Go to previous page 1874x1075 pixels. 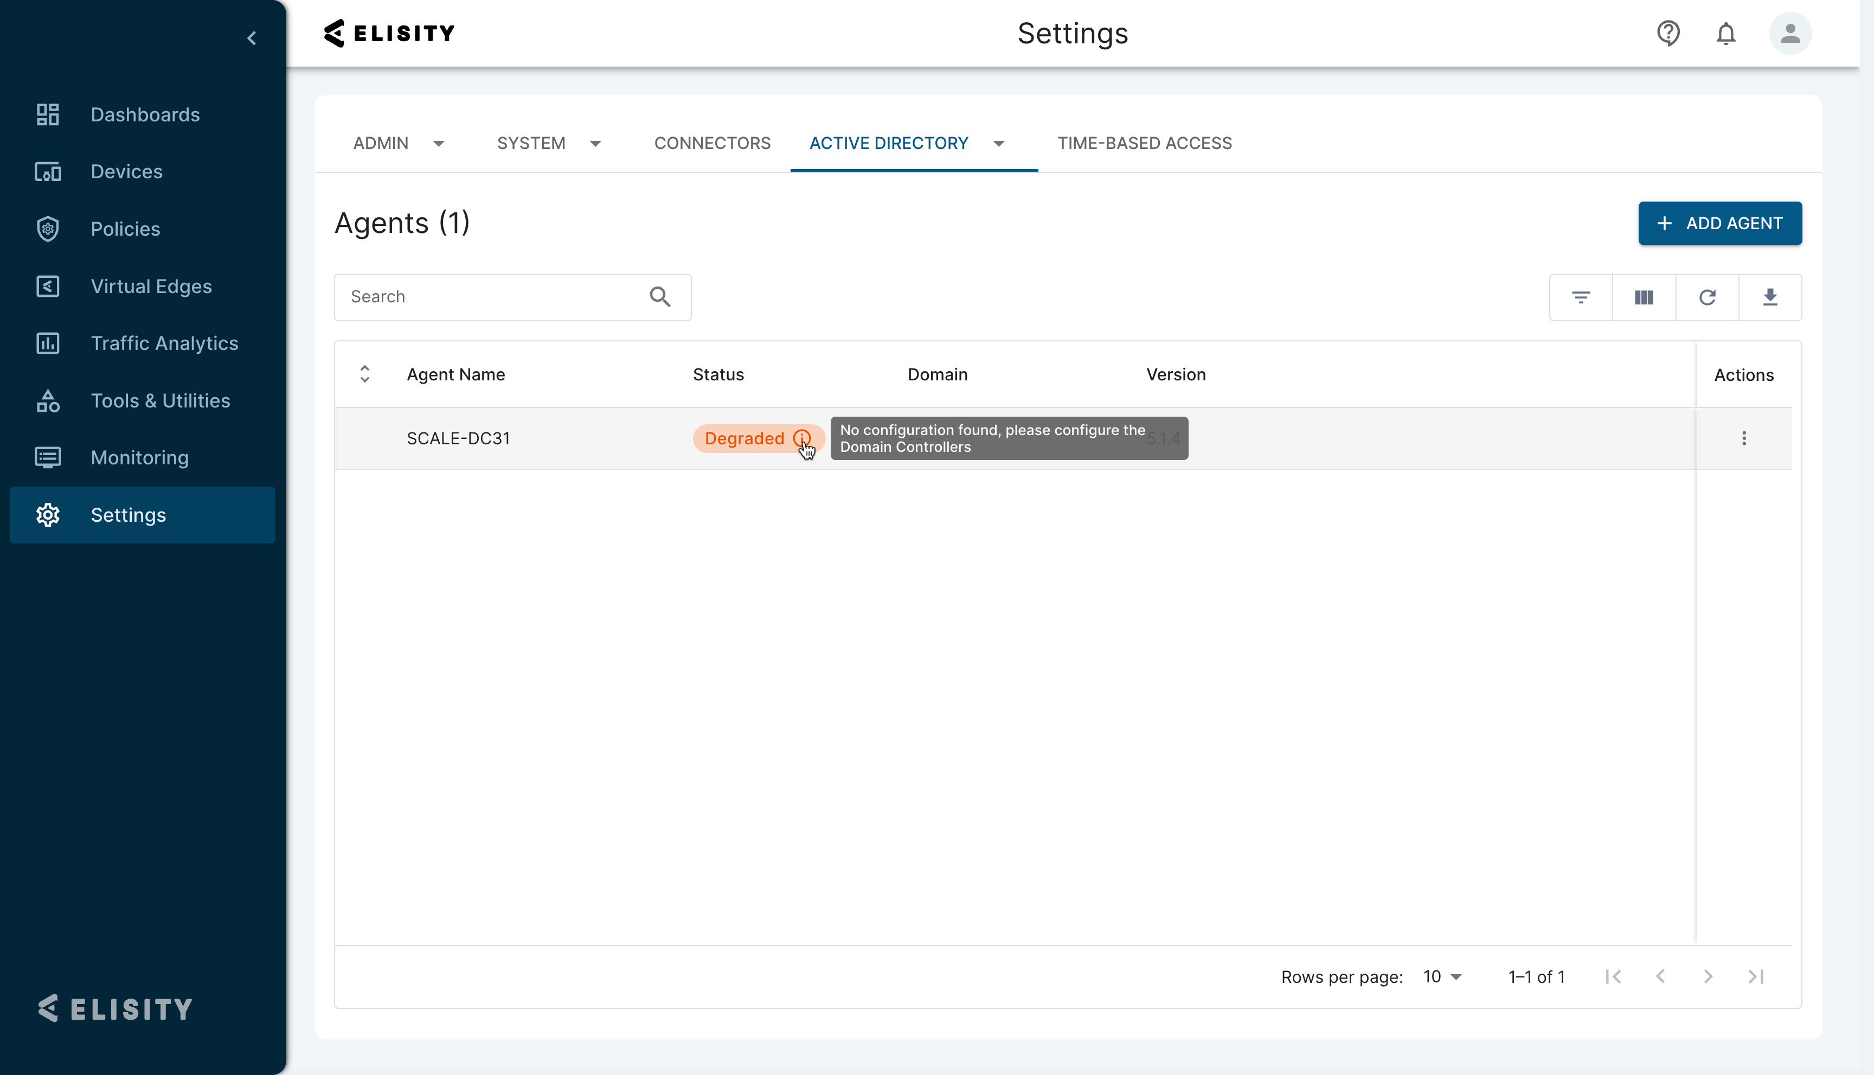1660,977
